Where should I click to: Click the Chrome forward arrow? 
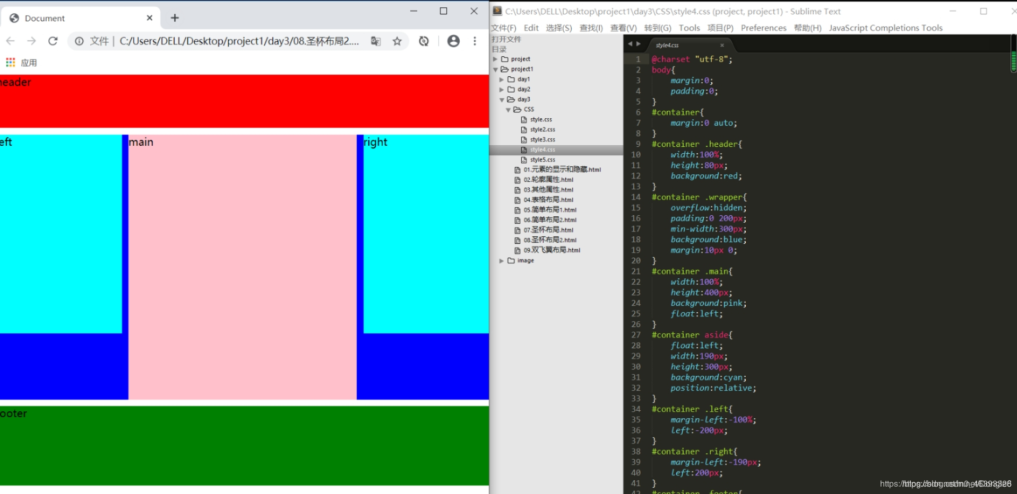[x=31, y=41]
